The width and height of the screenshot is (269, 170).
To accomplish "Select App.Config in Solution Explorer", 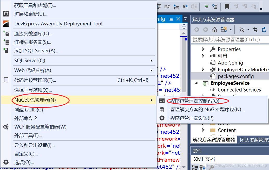I will tap(230, 63).
